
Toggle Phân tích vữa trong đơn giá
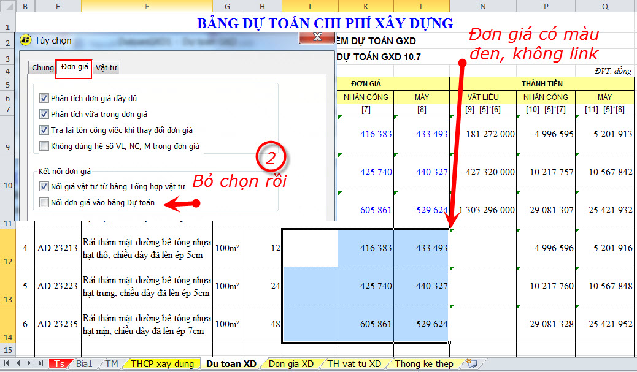[x=44, y=114]
